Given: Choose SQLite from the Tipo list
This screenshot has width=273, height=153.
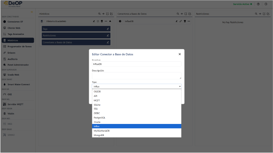Looking at the screenshot, I should click(136, 105).
